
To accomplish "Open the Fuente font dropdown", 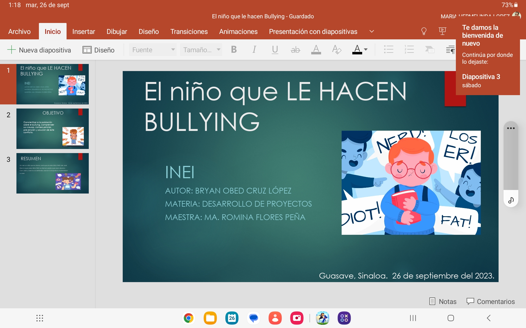I will [x=153, y=50].
